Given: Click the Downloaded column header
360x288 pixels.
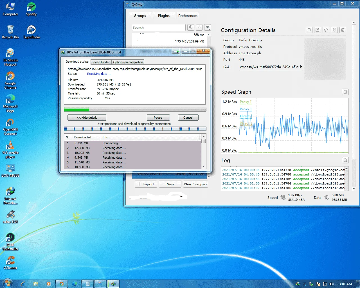Looking at the screenshot, I should [x=87, y=137].
